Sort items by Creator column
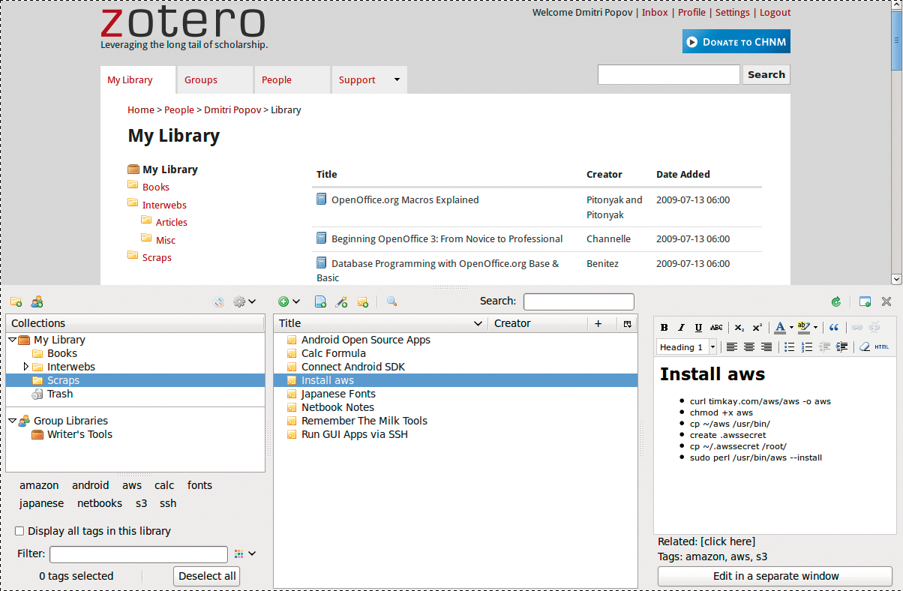The image size is (903, 591). click(538, 323)
